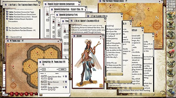Image resolution: width=176 pixels, height=98 pixels.
Task: Open the Encounters sidebar button
Action: pos(171,25)
